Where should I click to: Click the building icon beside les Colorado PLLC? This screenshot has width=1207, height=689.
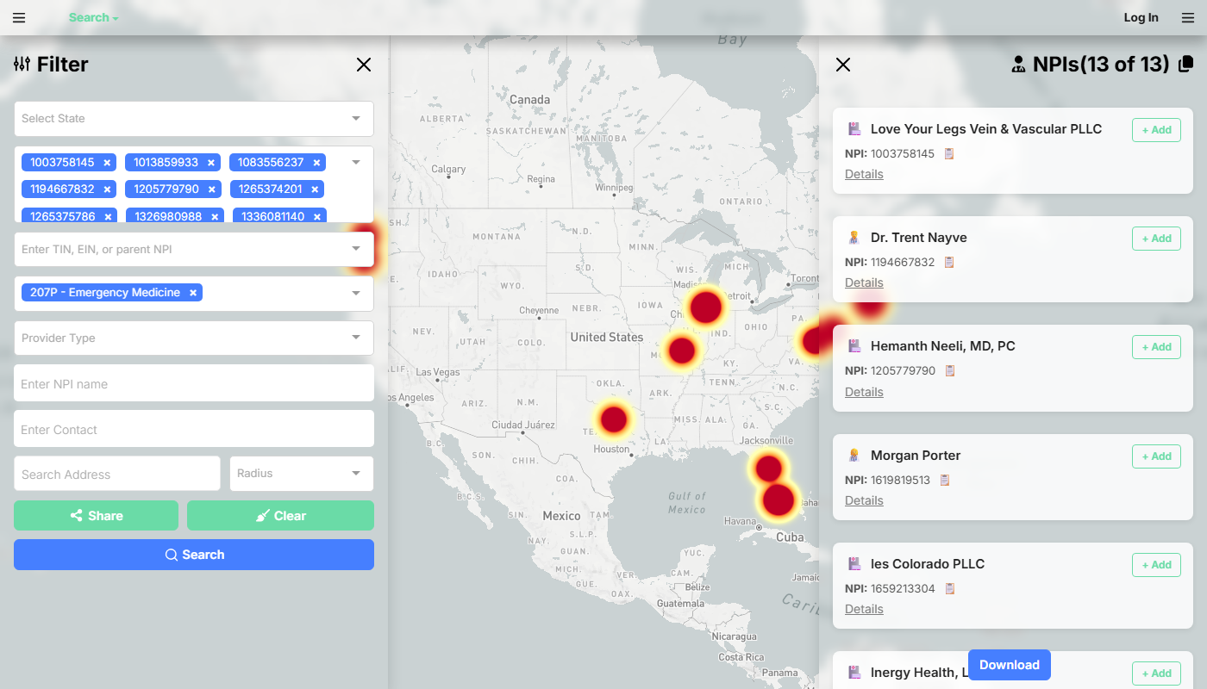(854, 563)
